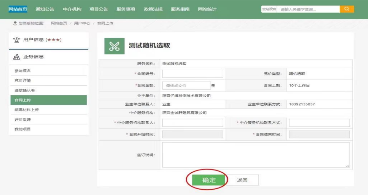
Task: Click the 合同上传 breadcrumb text
Action: (105, 23)
